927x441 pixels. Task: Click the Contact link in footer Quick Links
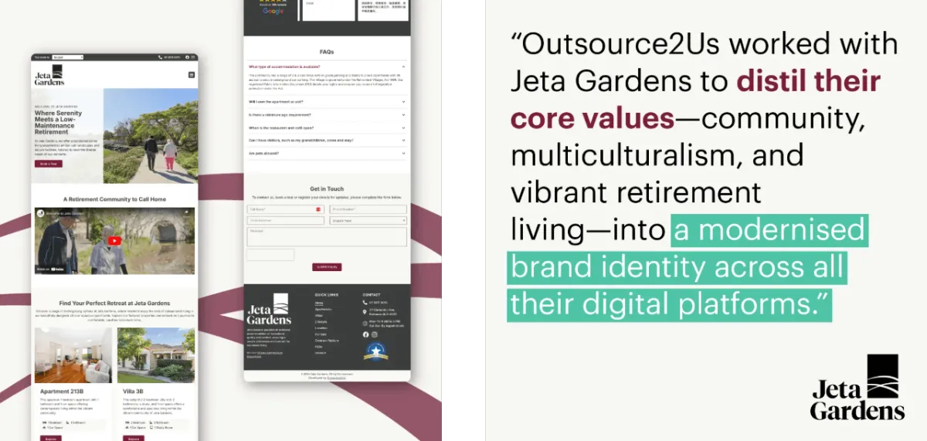coord(321,353)
